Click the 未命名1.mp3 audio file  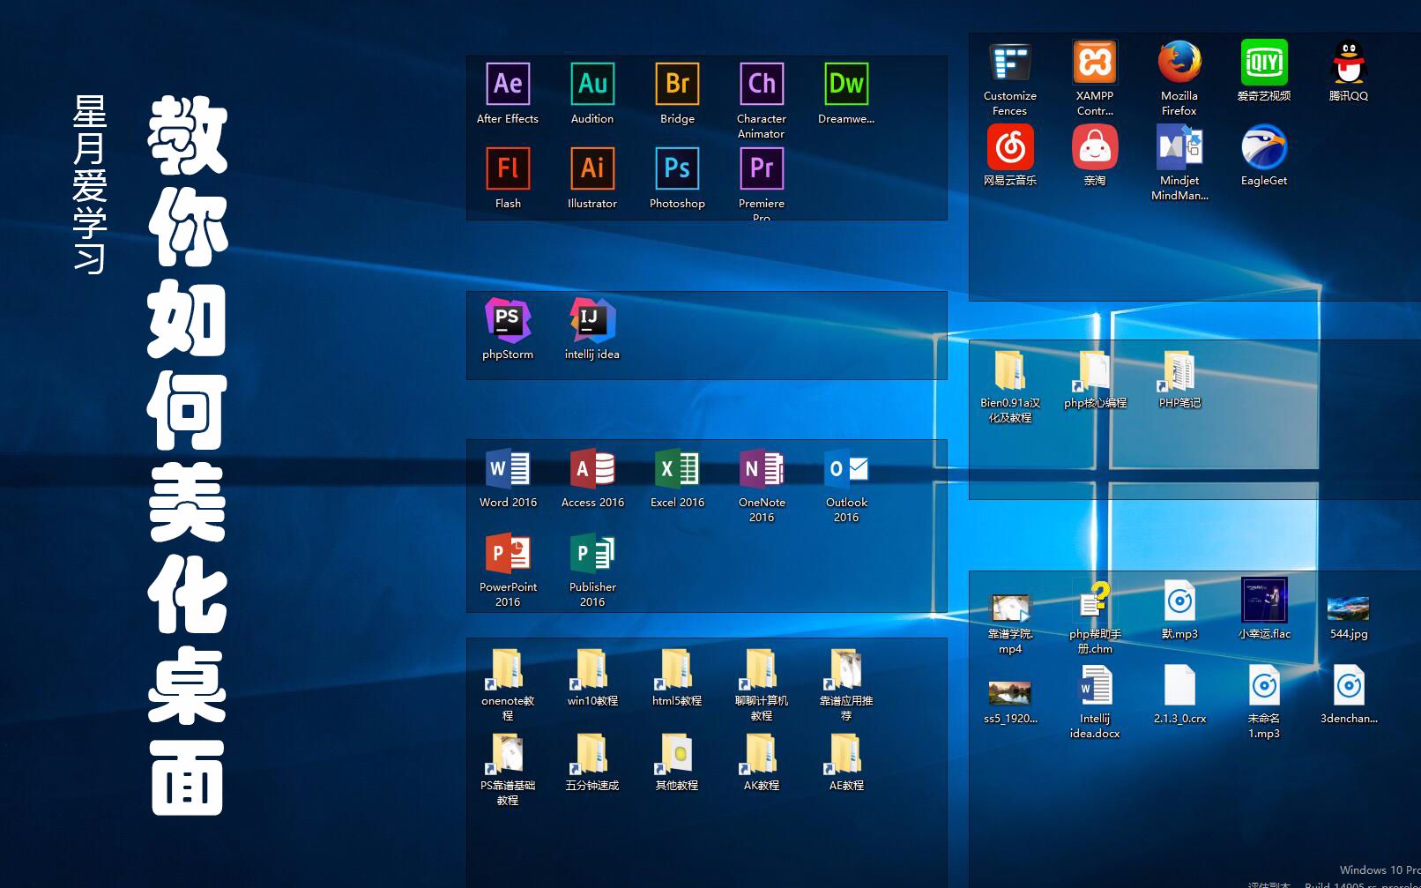[1264, 686]
